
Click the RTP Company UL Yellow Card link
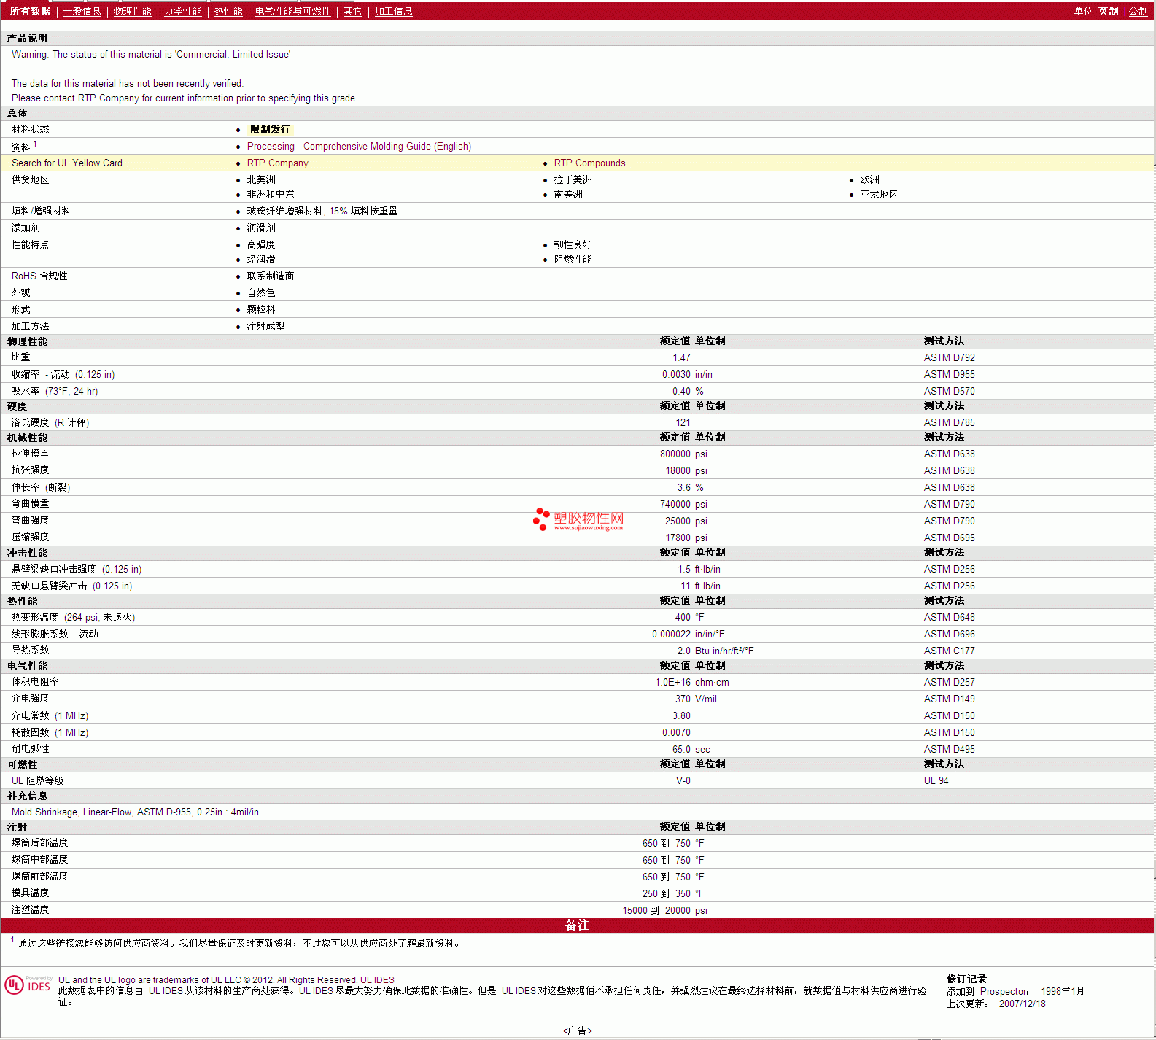coord(277,163)
